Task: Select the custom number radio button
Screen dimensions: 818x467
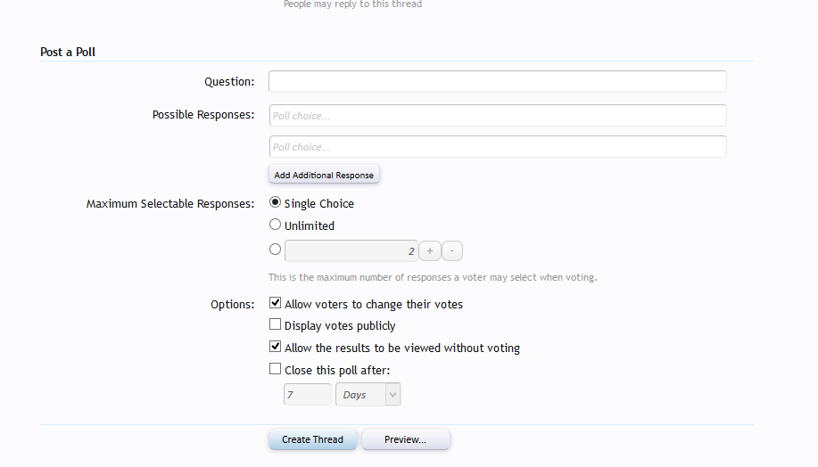Action: pos(275,250)
